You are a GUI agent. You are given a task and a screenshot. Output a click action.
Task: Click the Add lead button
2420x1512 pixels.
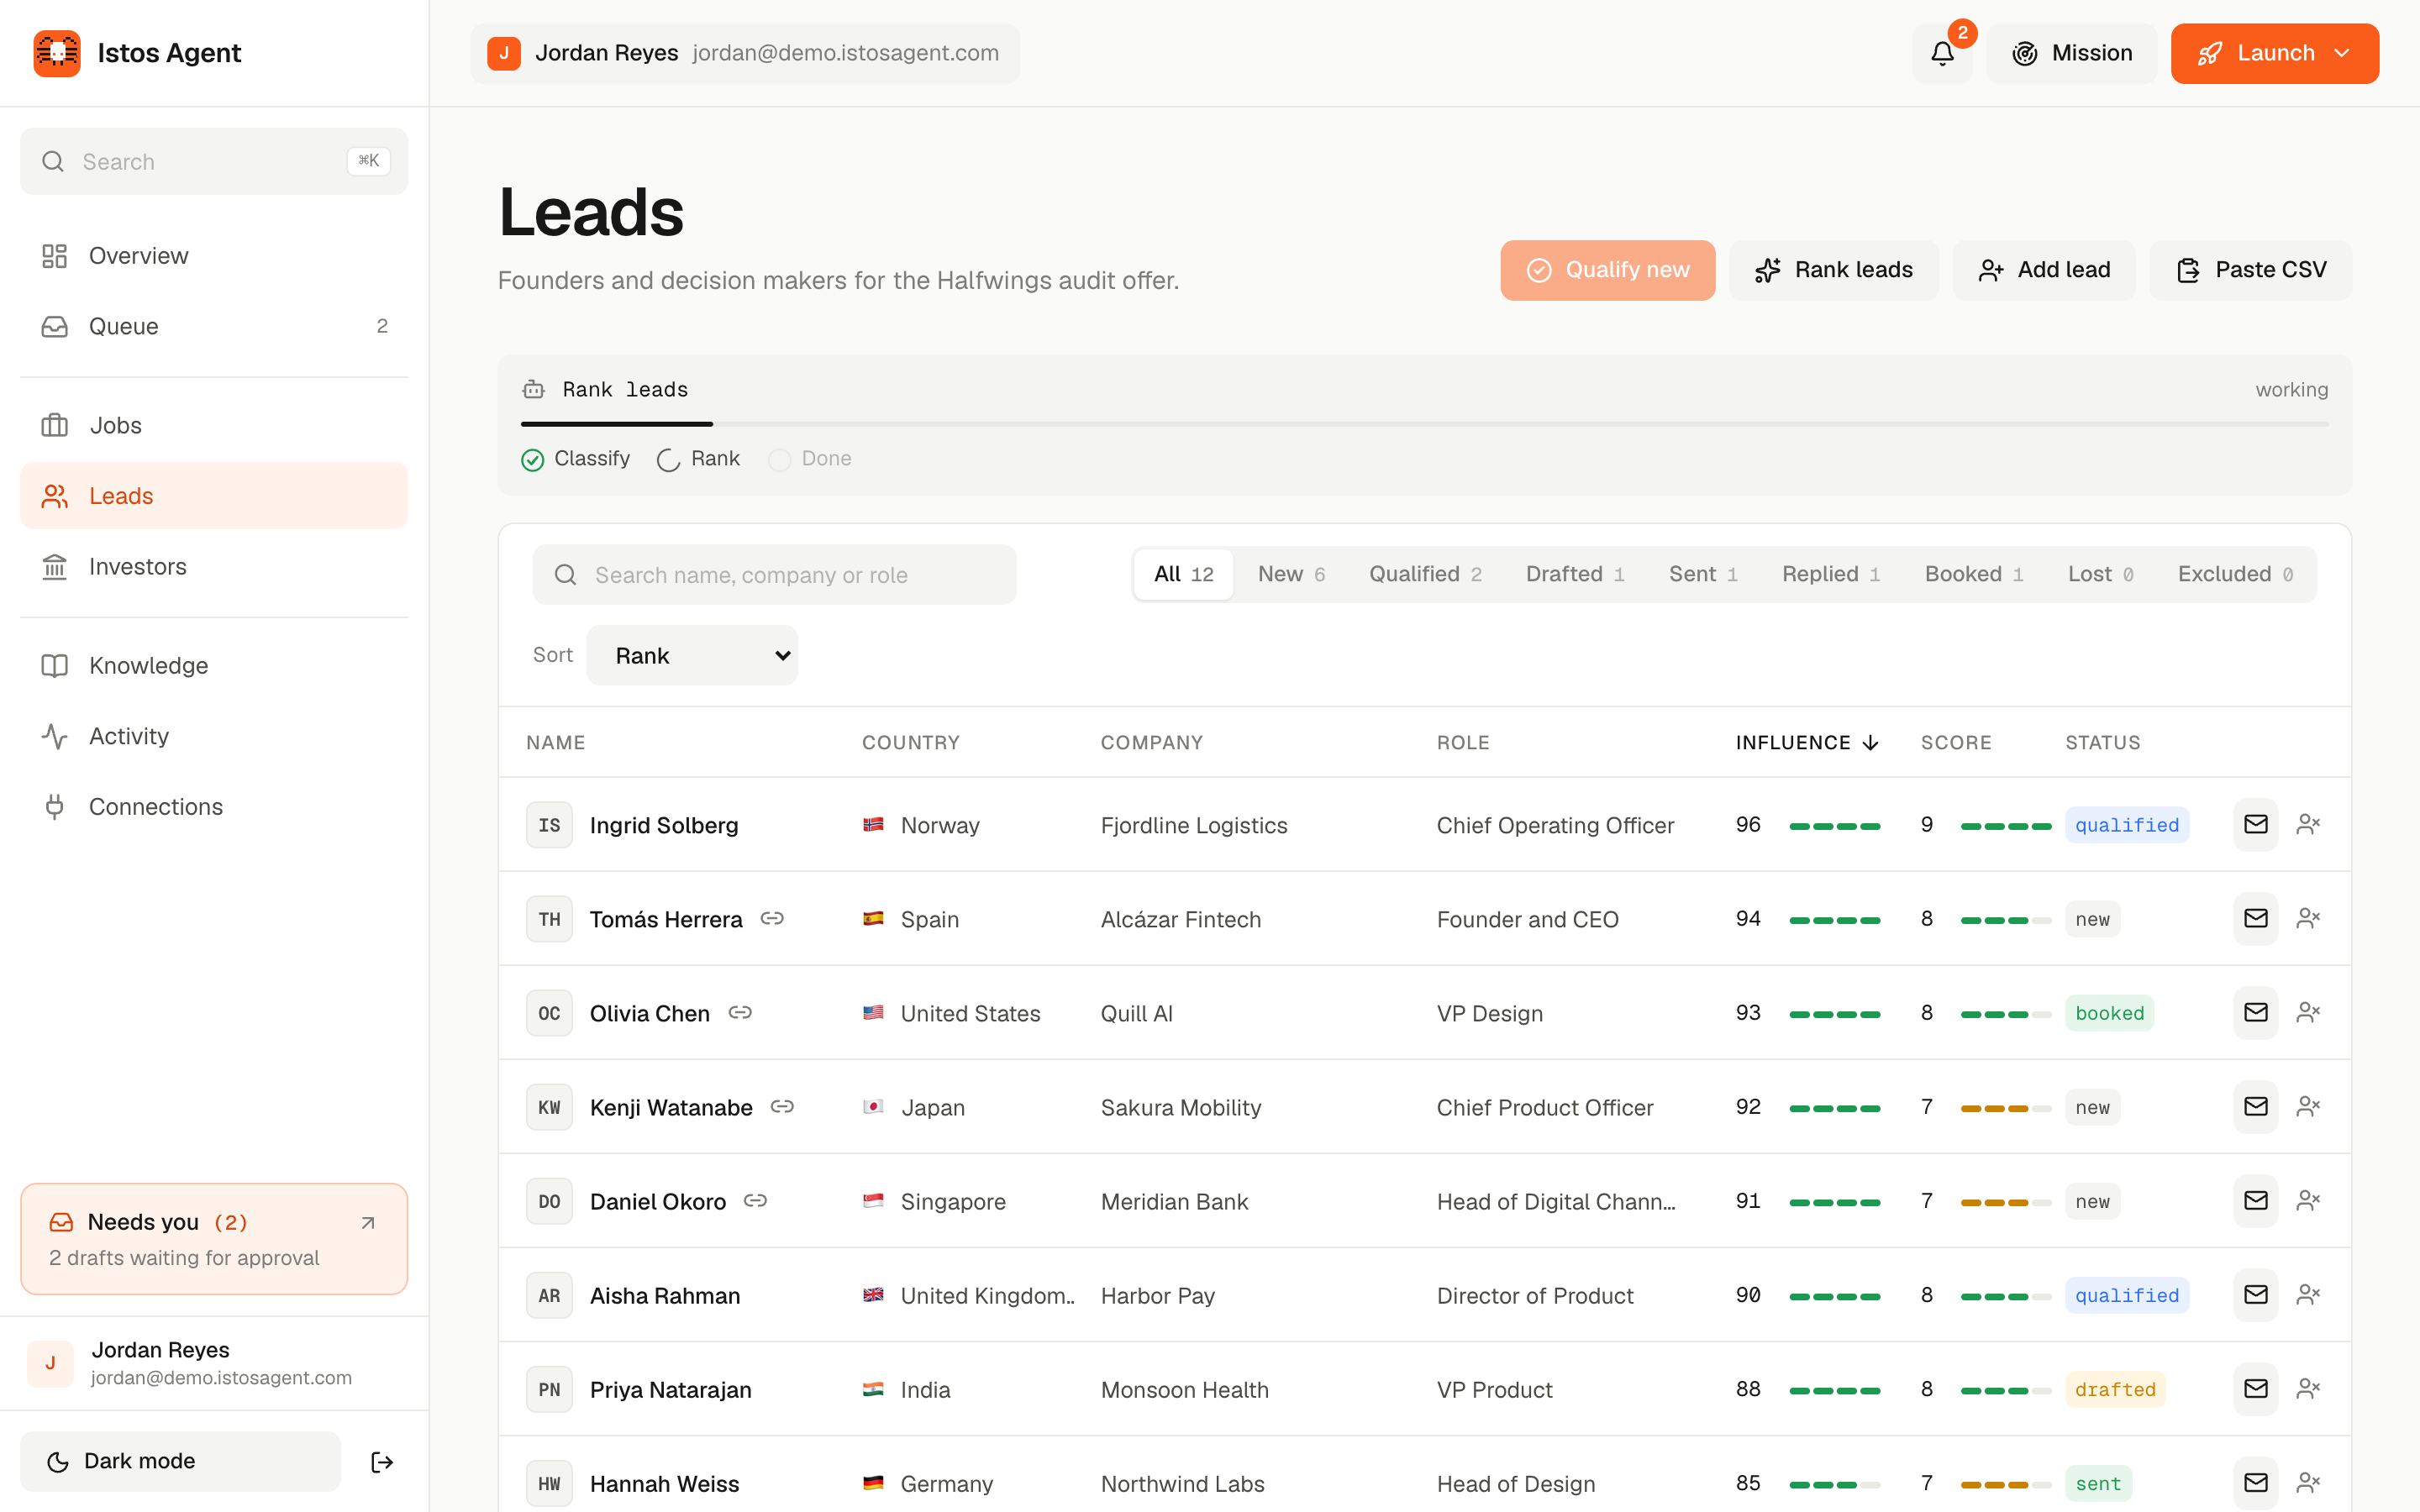coord(2044,270)
